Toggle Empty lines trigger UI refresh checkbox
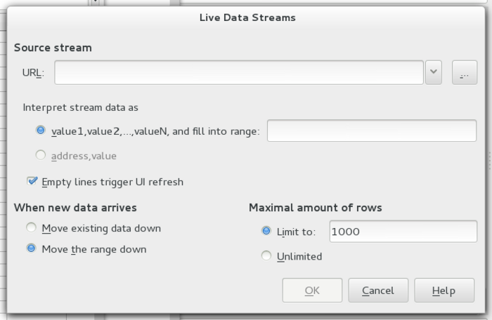492x320 pixels. 32,182
